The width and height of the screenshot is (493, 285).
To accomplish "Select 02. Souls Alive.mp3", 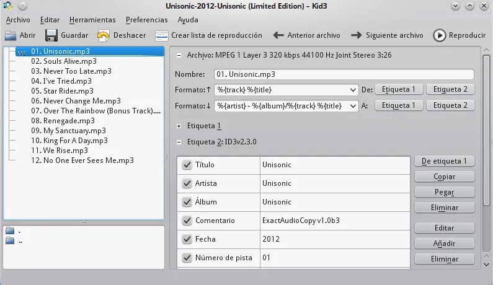I will point(64,61).
